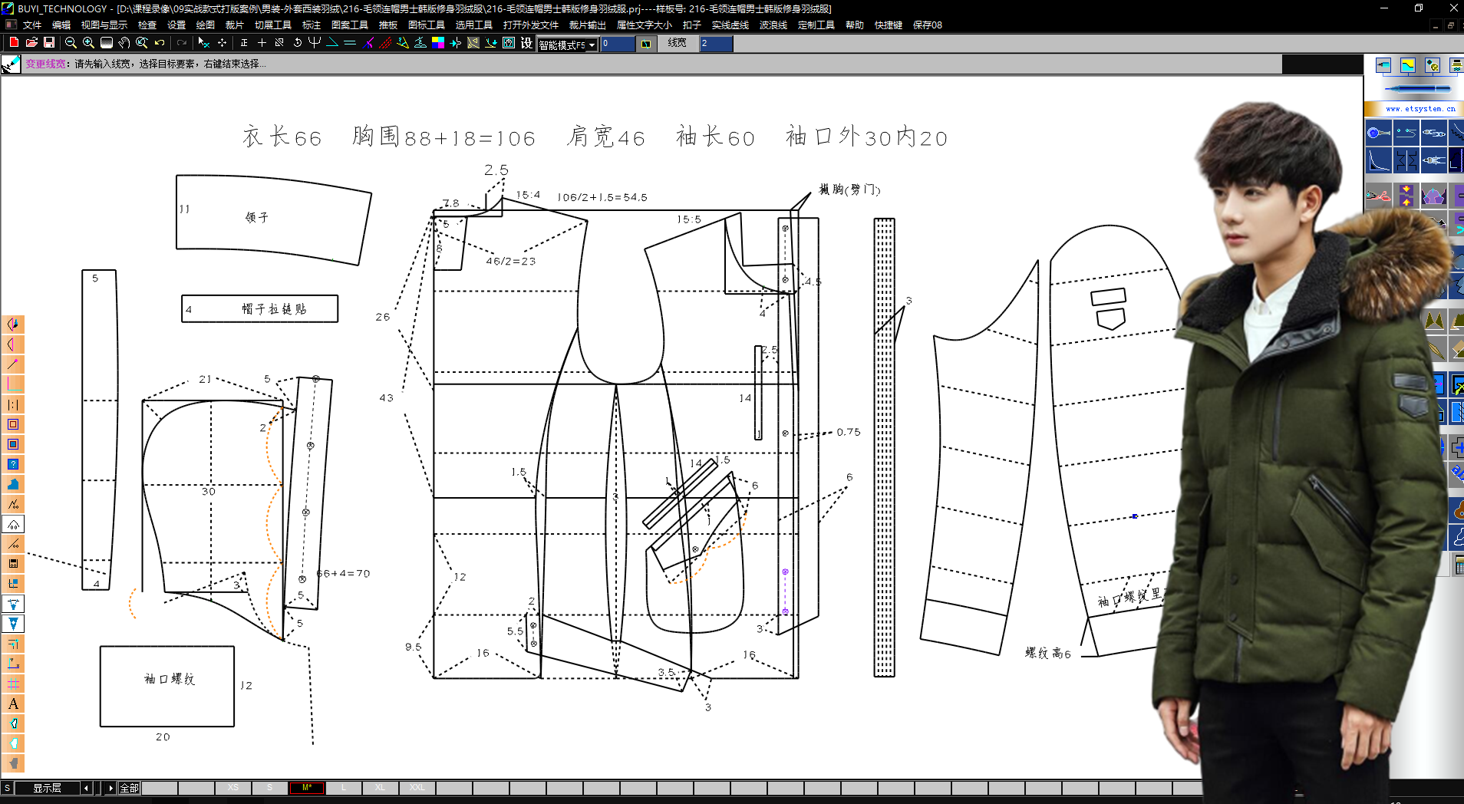Click the Zoom out magnifier icon
The height and width of the screenshot is (804, 1464).
[x=71, y=43]
